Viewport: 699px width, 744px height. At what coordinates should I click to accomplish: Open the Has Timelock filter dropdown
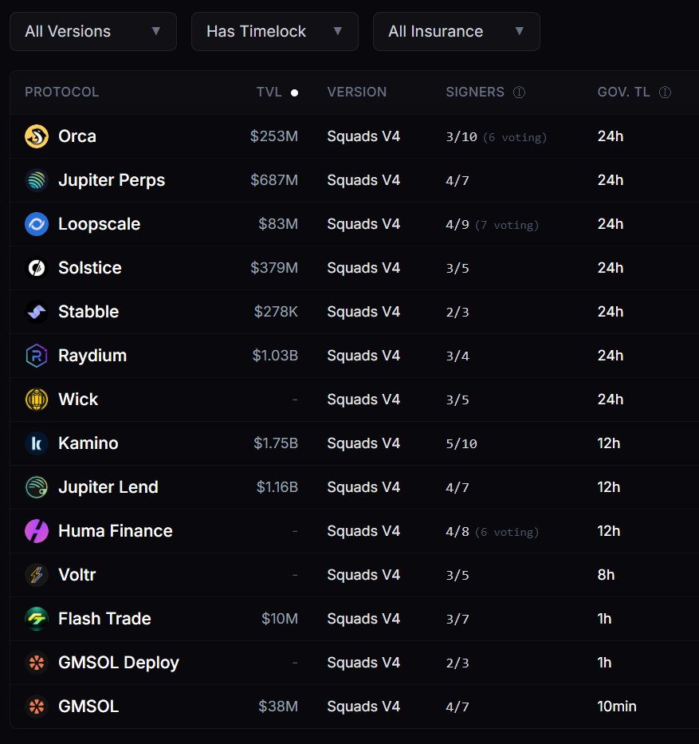tap(275, 31)
